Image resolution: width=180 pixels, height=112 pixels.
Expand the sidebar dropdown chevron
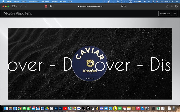pos(17,6)
